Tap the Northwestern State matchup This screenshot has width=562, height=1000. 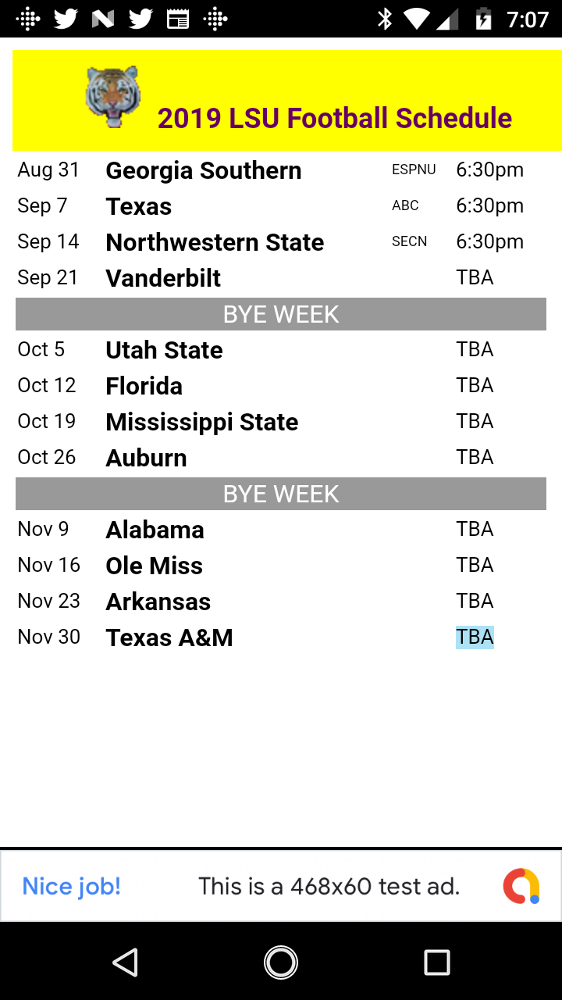click(215, 242)
